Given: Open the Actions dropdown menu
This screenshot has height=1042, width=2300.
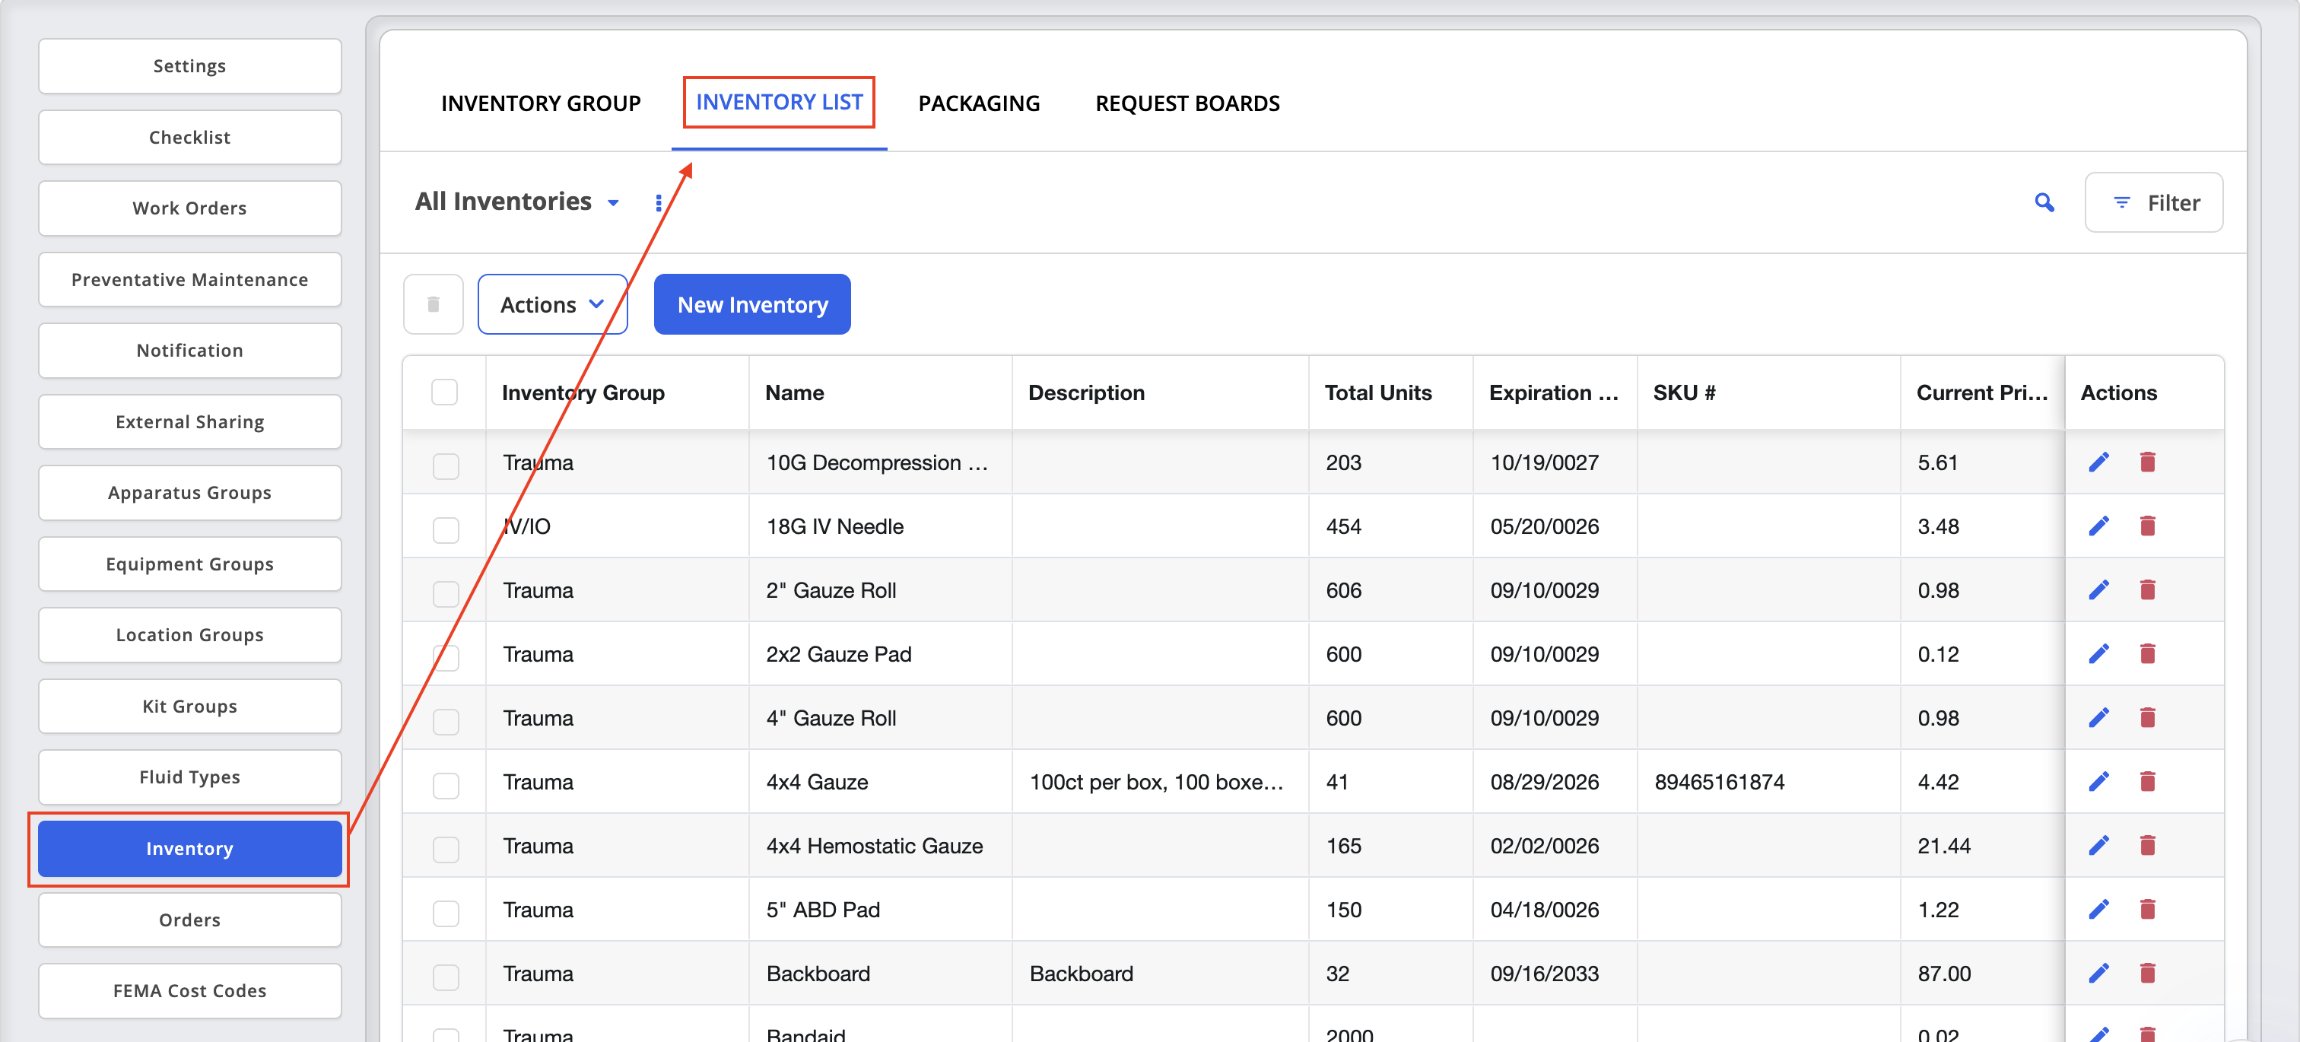Looking at the screenshot, I should pyautogui.click(x=551, y=304).
